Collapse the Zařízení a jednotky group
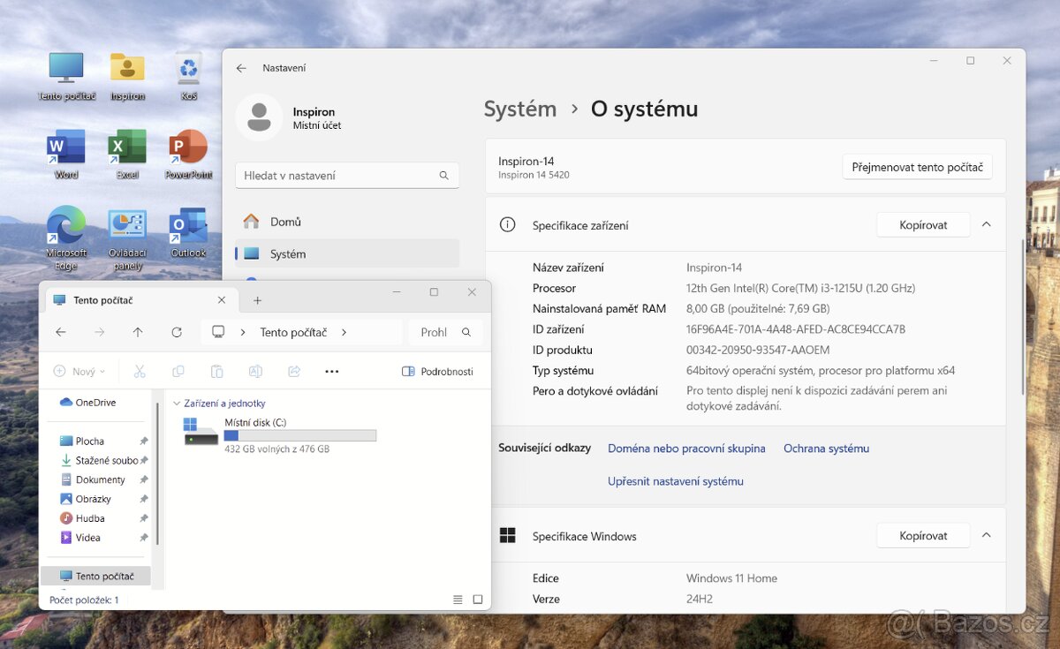This screenshot has width=1060, height=649. 177,404
